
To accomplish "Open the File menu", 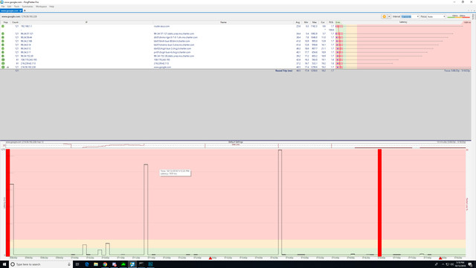I will (x=3, y=7).
